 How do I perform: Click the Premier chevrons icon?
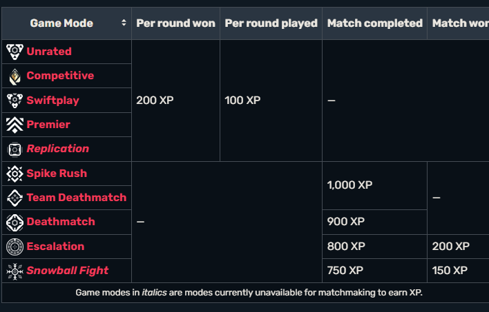(15, 125)
